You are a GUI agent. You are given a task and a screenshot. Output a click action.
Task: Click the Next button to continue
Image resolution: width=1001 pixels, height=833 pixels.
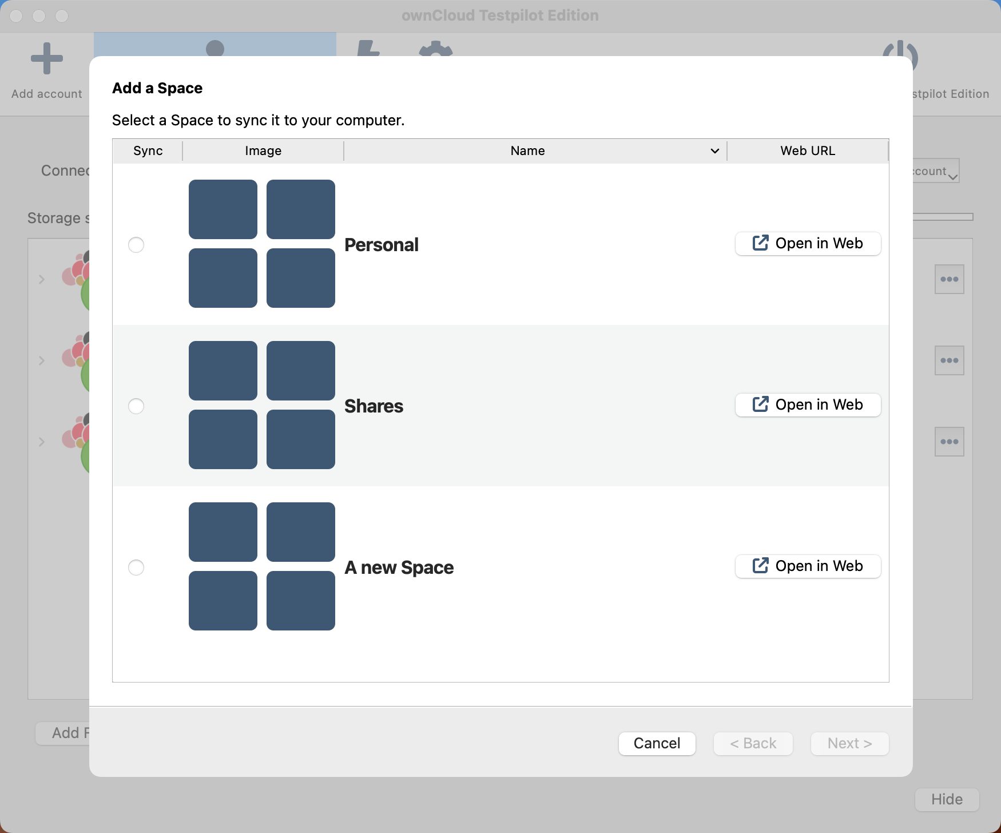pos(849,743)
